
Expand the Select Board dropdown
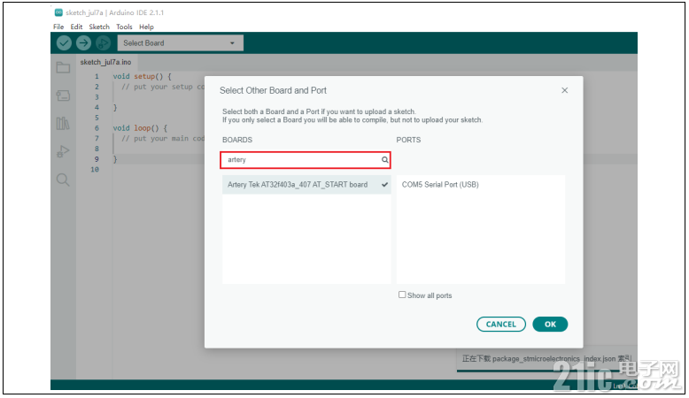[180, 43]
